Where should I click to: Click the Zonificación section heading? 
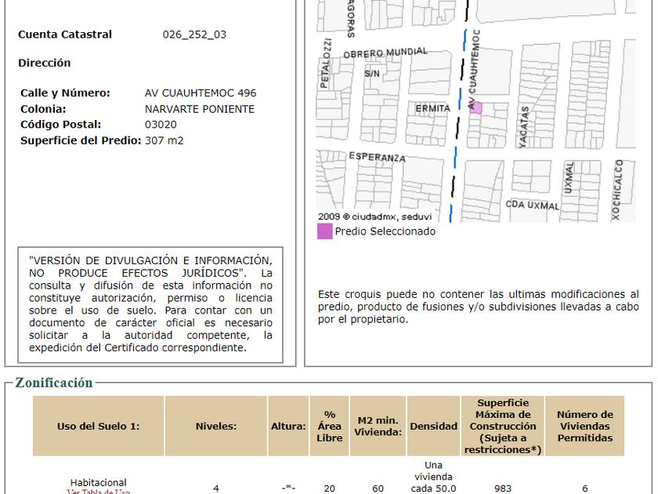pyautogui.click(x=54, y=383)
